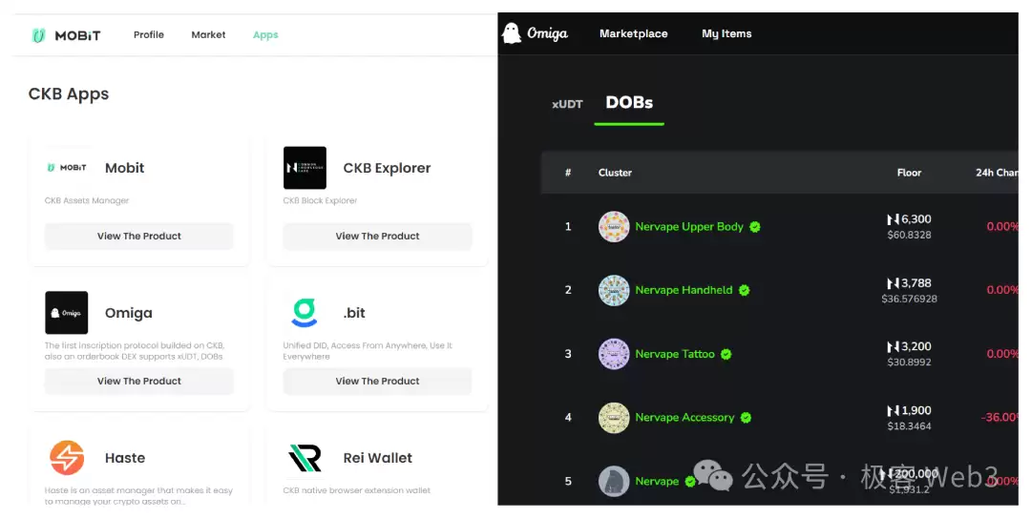Select the Mobit app title
1031x518 pixels.
point(124,168)
